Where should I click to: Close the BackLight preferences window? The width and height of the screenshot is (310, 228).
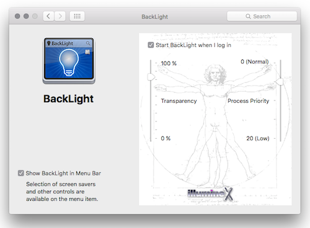coord(17,16)
